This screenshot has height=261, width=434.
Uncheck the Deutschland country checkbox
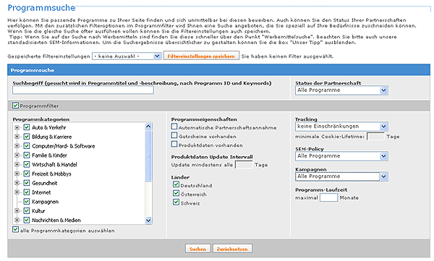pos(176,184)
